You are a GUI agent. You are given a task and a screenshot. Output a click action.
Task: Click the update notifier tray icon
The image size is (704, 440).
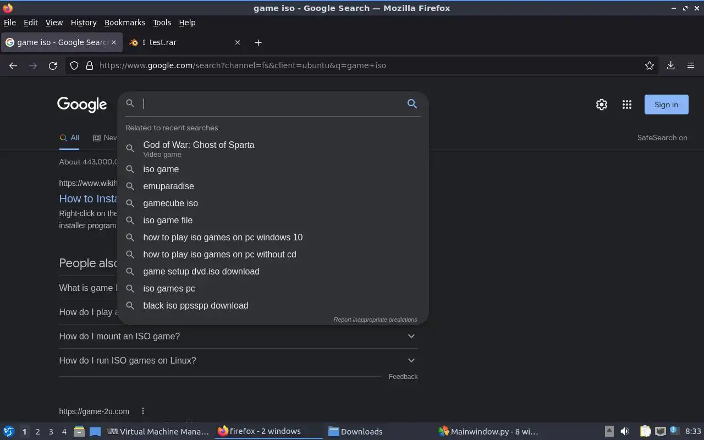click(x=675, y=431)
